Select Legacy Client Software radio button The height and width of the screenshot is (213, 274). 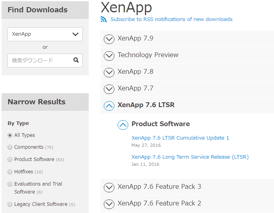(x=10, y=204)
